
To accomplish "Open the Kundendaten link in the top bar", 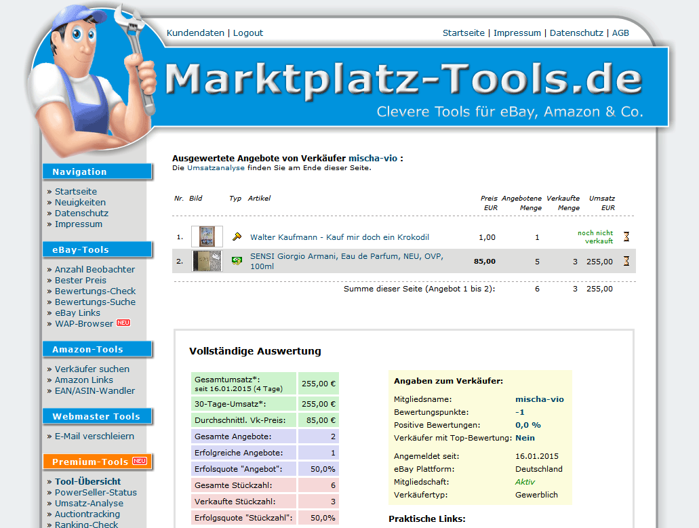I will [195, 33].
